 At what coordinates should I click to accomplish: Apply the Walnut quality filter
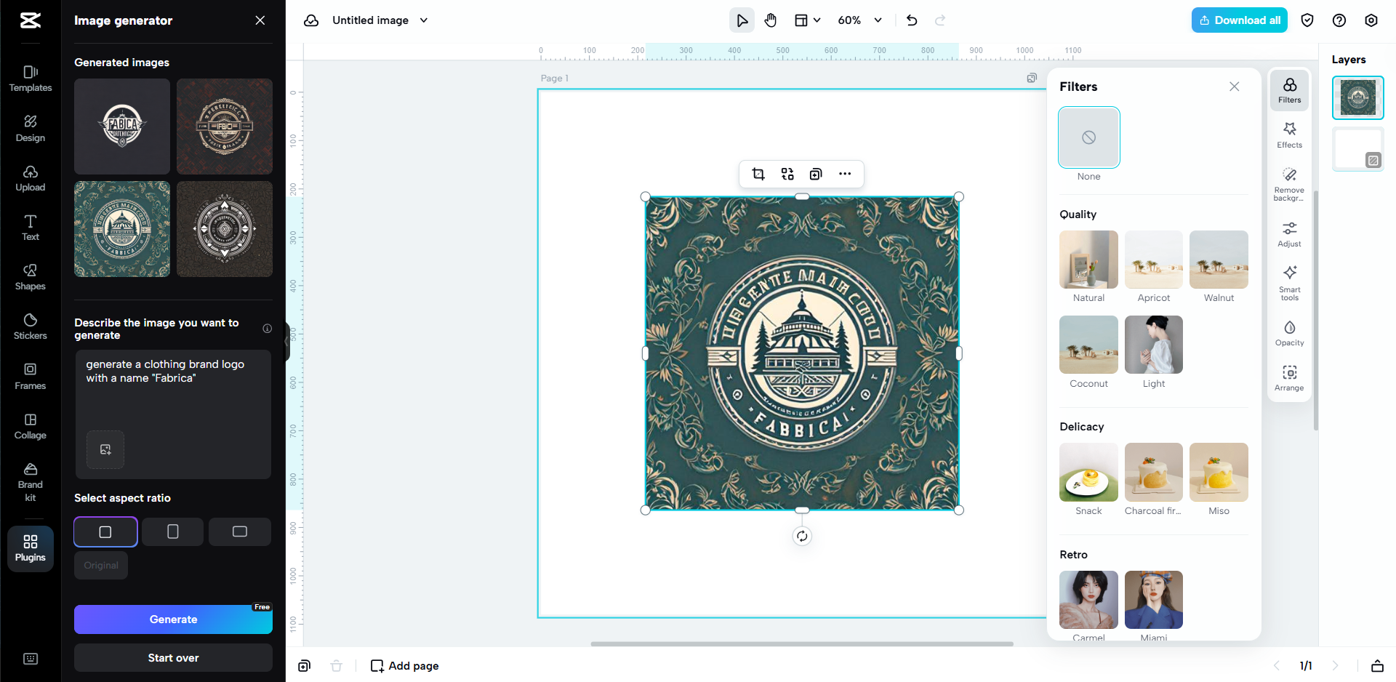[1219, 259]
